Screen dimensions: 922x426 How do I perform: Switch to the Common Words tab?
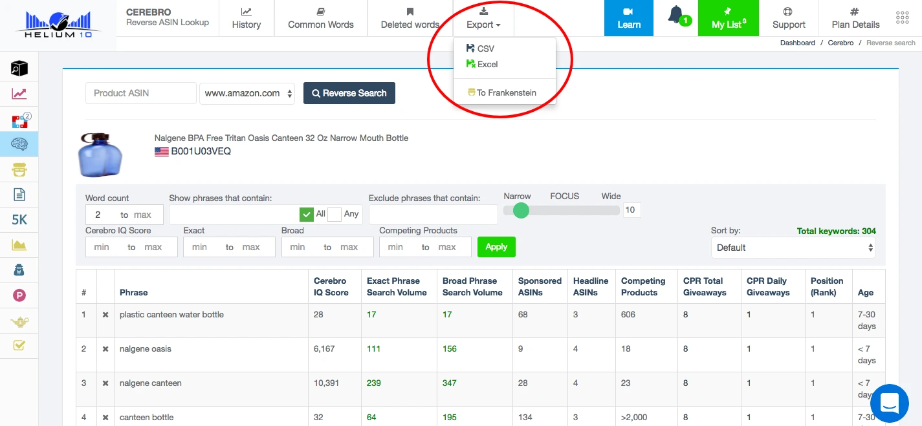[320, 18]
